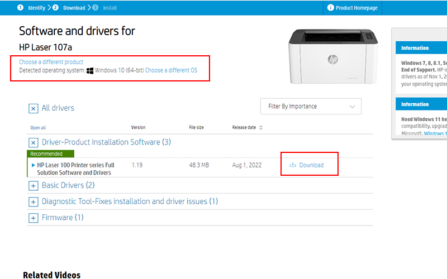
Task: Click the Download link for the Full Solution software
Action: pyautogui.click(x=311, y=165)
